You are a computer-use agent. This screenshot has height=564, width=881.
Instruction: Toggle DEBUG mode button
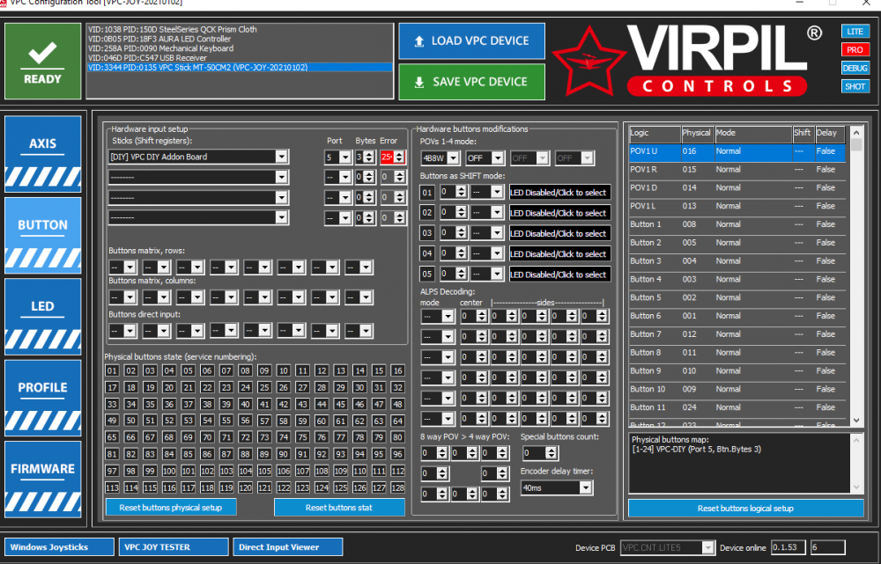[855, 68]
